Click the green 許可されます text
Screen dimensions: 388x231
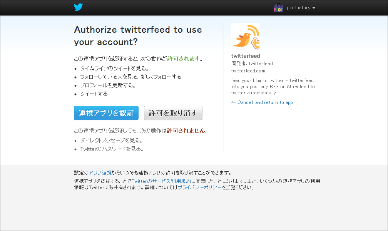coord(183,59)
